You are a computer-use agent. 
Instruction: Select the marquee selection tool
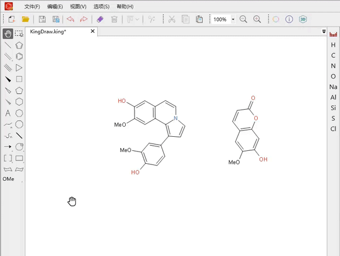coord(19,34)
